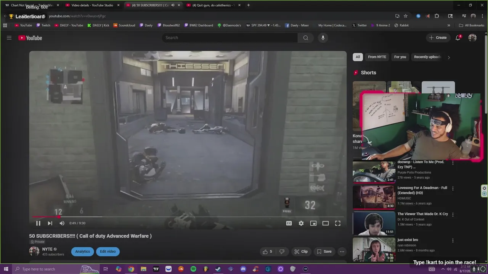Seek on the video progress bar

click(x=188, y=217)
